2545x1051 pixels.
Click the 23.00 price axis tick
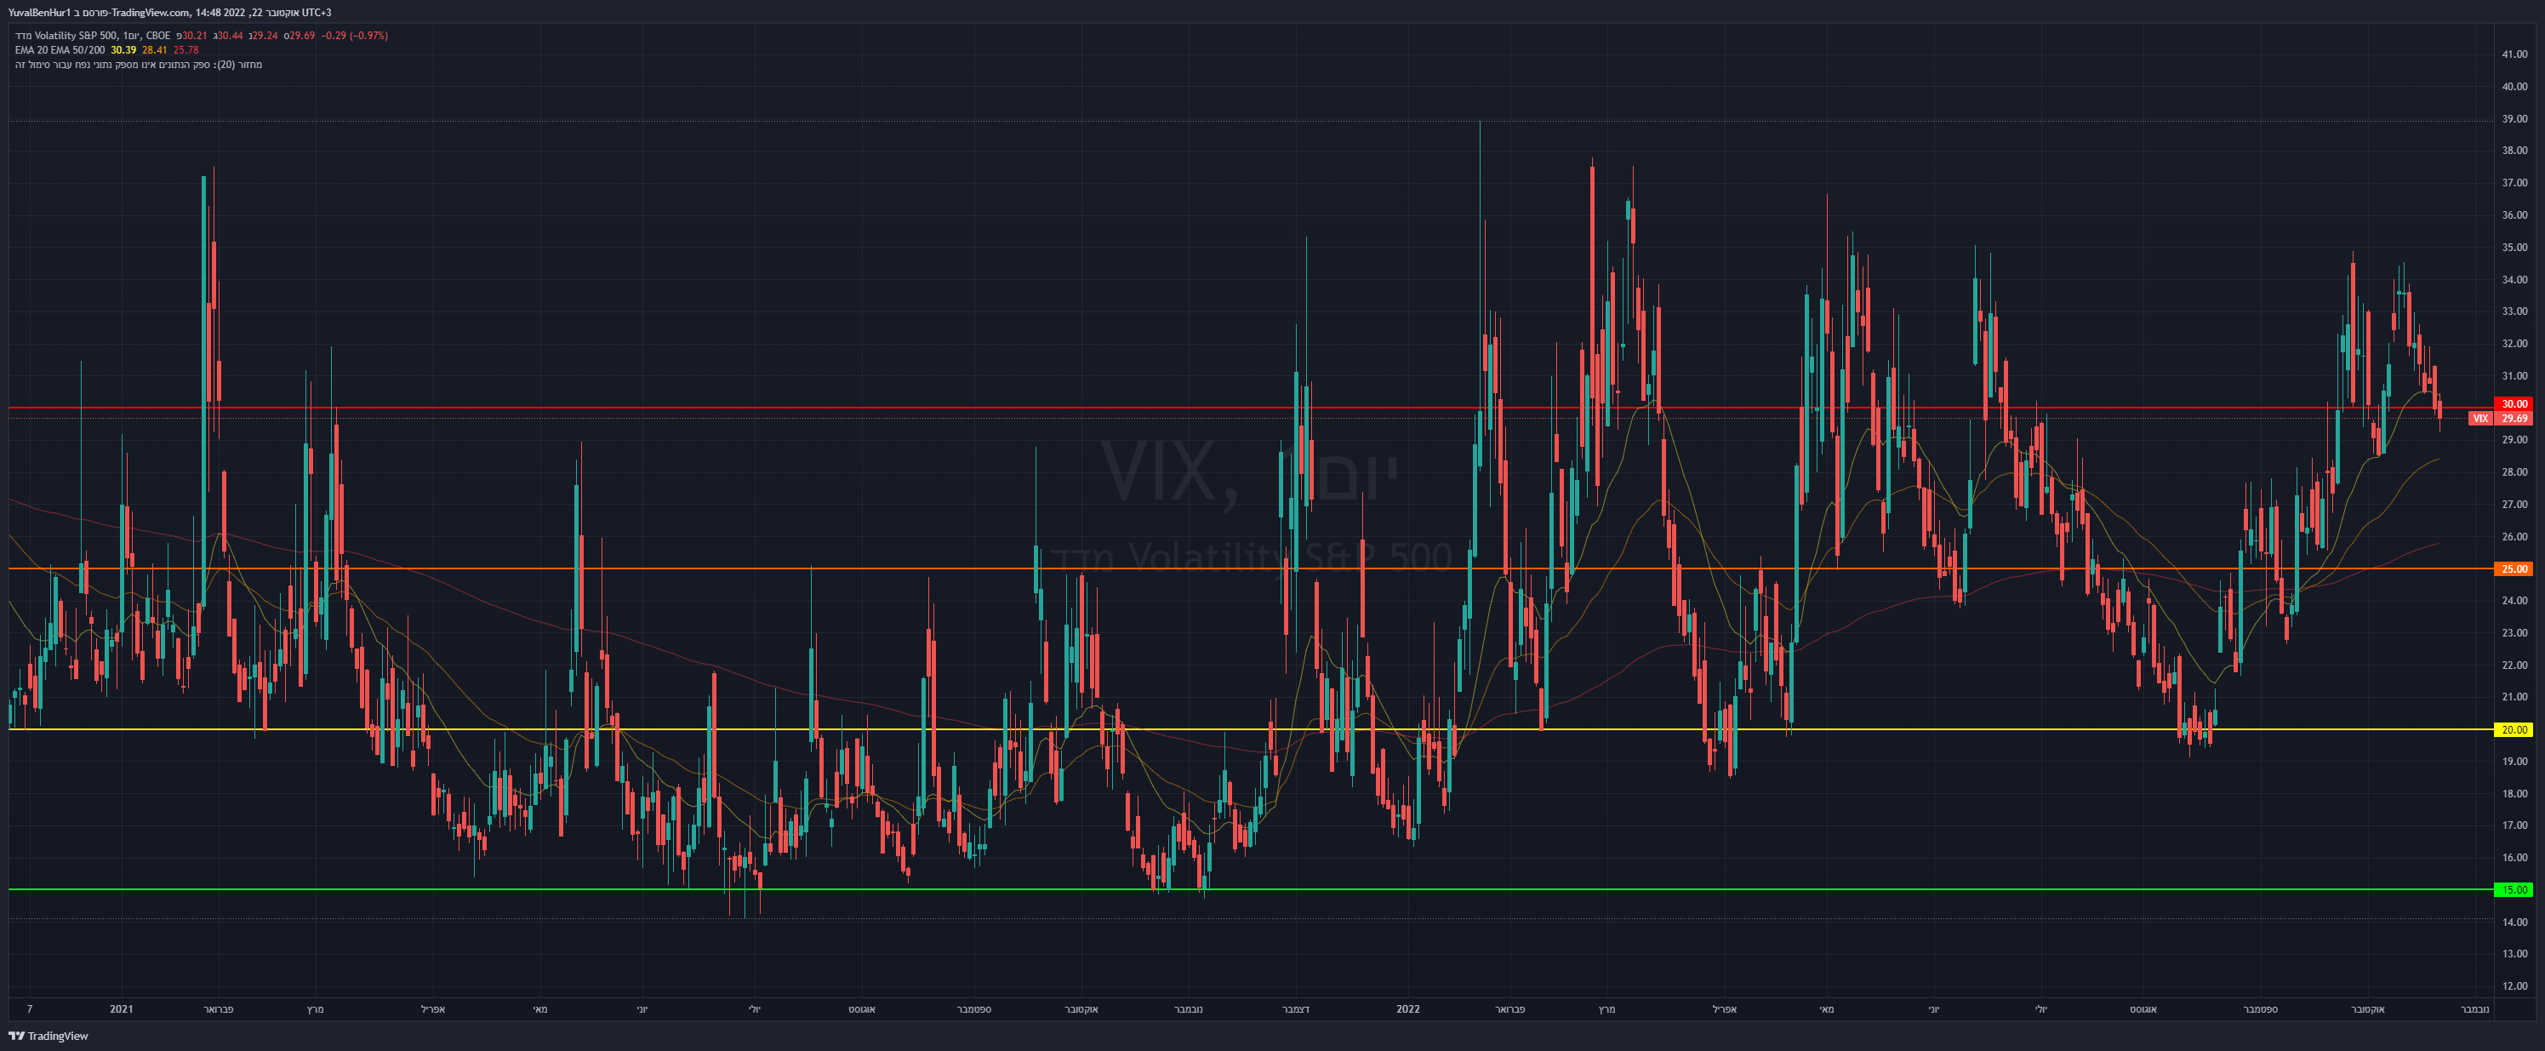pyautogui.click(x=2514, y=633)
